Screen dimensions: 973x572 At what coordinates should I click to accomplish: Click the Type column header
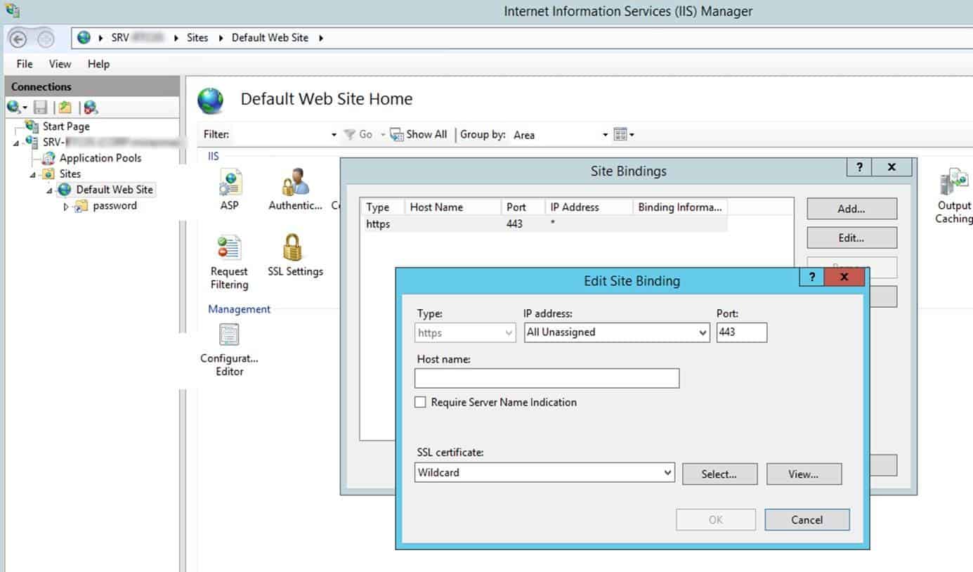click(x=383, y=207)
